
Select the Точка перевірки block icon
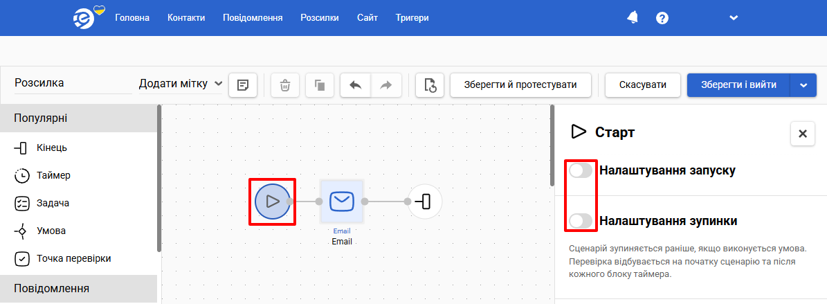click(21, 258)
